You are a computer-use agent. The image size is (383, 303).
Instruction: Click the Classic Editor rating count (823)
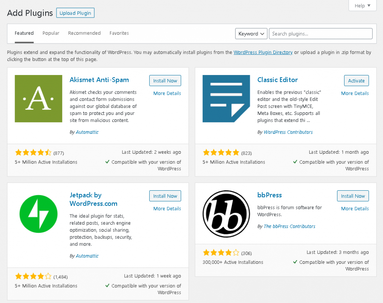[x=246, y=153]
